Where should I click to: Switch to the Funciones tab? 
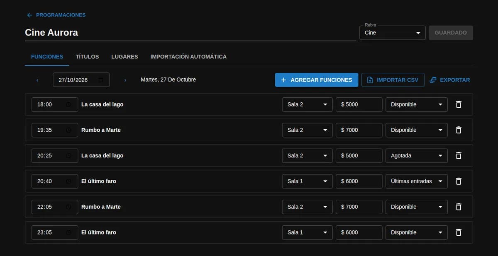coord(47,57)
